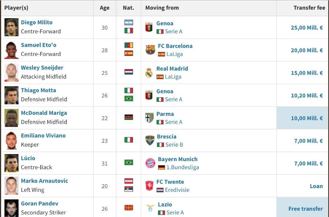Click the Brescia club crest
The height and width of the screenshot is (217, 329).
click(x=150, y=140)
